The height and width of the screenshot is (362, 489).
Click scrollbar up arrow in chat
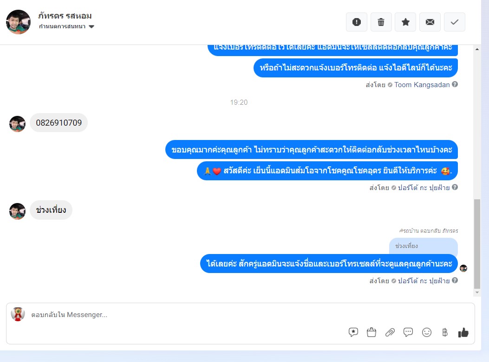477,49
